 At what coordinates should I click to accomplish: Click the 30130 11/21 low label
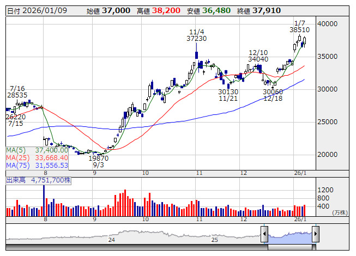(x=228, y=95)
